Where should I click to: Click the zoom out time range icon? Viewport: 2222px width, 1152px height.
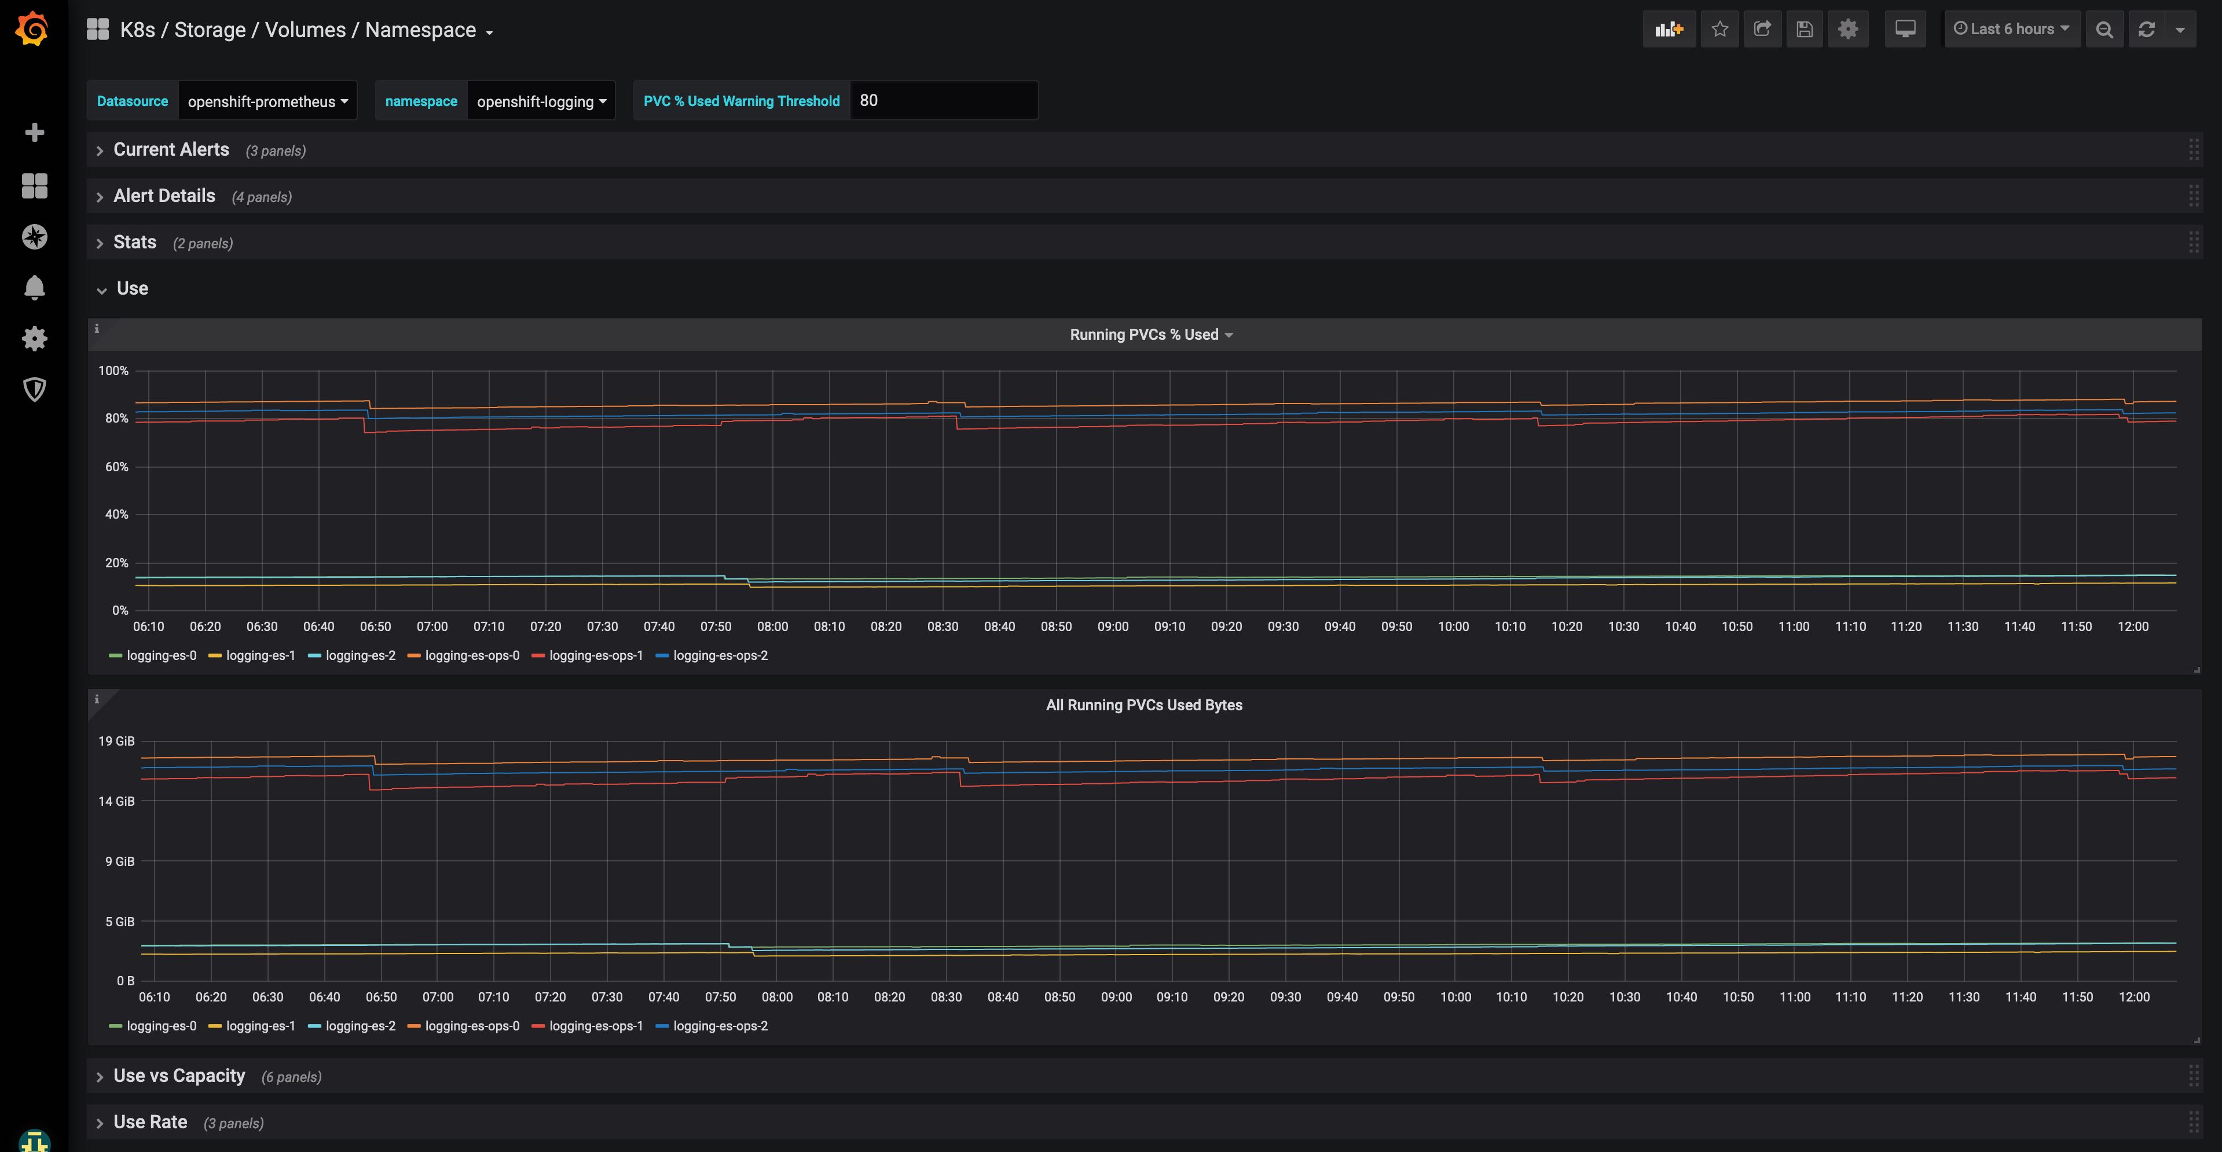tap(2104, 30)
